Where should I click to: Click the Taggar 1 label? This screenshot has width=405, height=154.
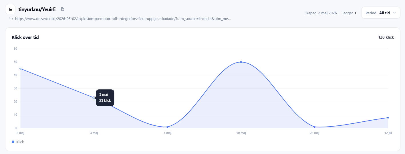pyautogui.click(x=349, y=13)
